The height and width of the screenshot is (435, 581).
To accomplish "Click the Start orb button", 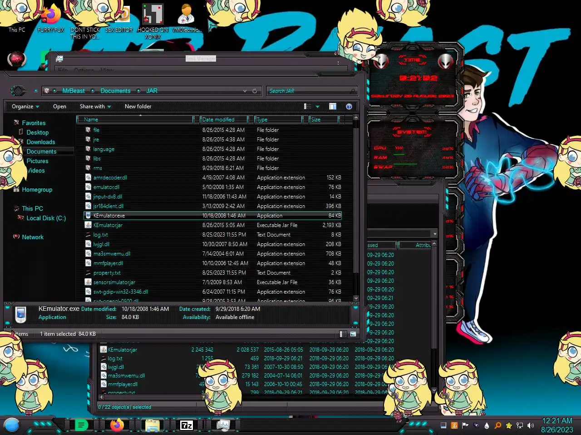I will tap(11, 425).
